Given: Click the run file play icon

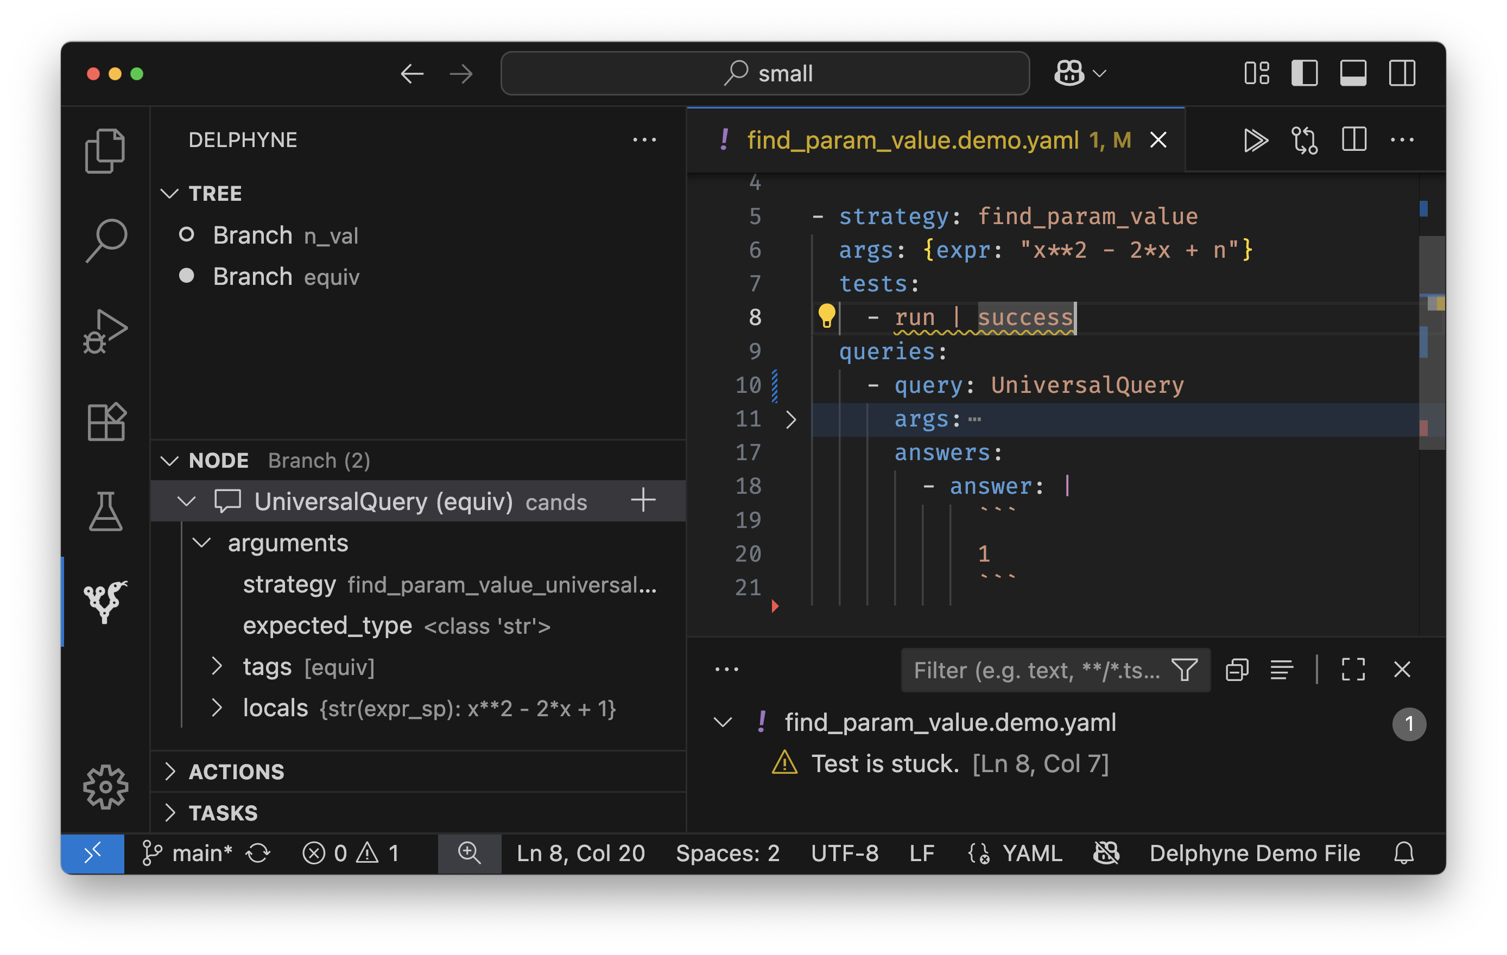Looking at the screenshot, I should 1255,140.
